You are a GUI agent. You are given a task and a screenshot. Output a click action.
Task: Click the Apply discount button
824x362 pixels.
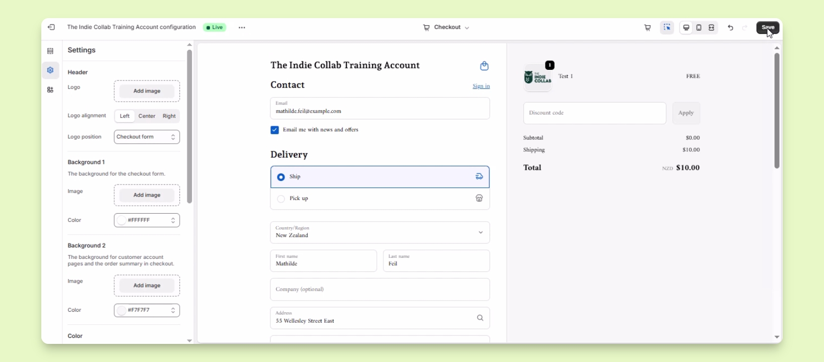click(x=686, y=113)
